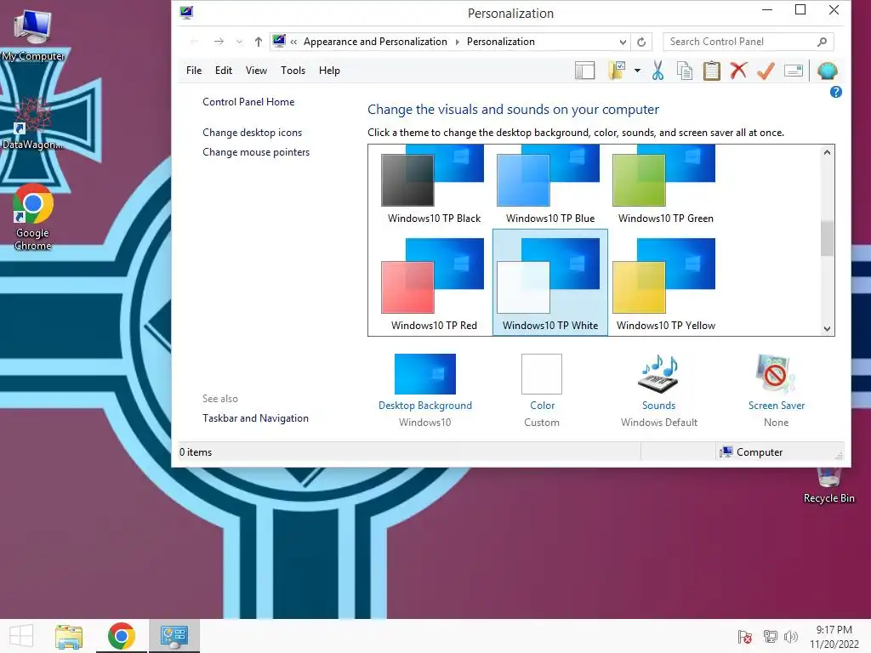The width and height of the screenshot is (871, 653).
Task: Click Change desktop icons link
Action: click(252, 133)
